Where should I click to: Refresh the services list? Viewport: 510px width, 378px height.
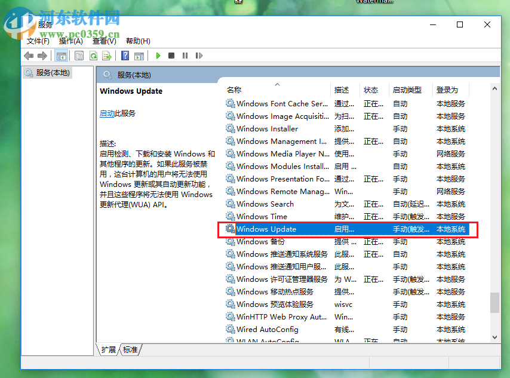coord(93,55)
